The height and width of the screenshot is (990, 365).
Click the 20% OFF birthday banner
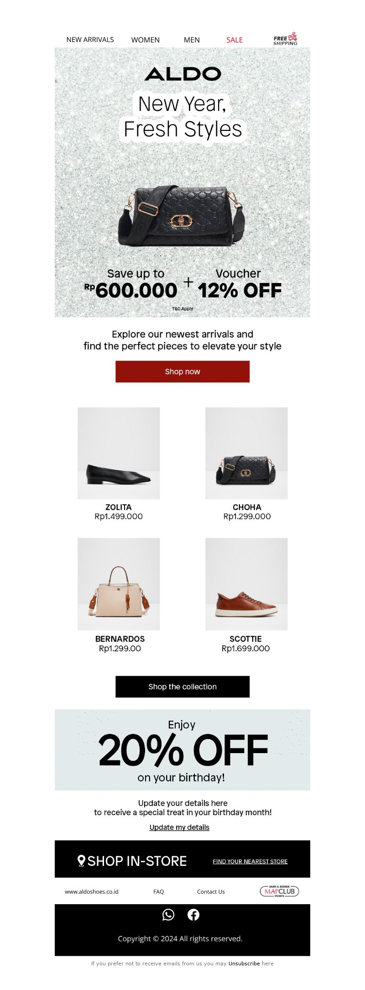182,749
